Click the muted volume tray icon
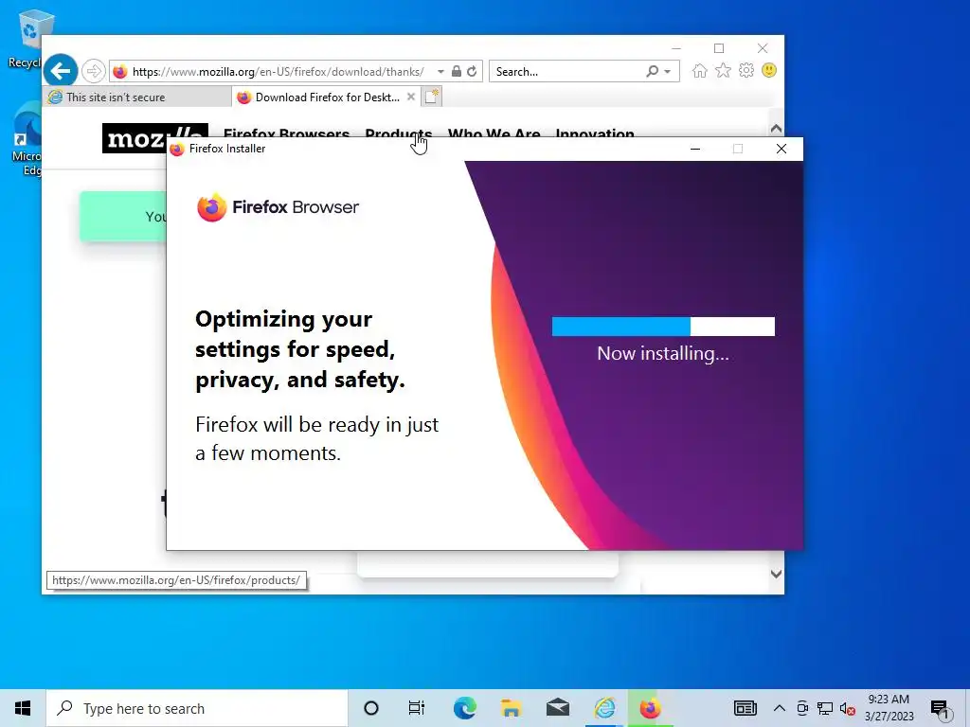970x727 pixels. point(848,708)
